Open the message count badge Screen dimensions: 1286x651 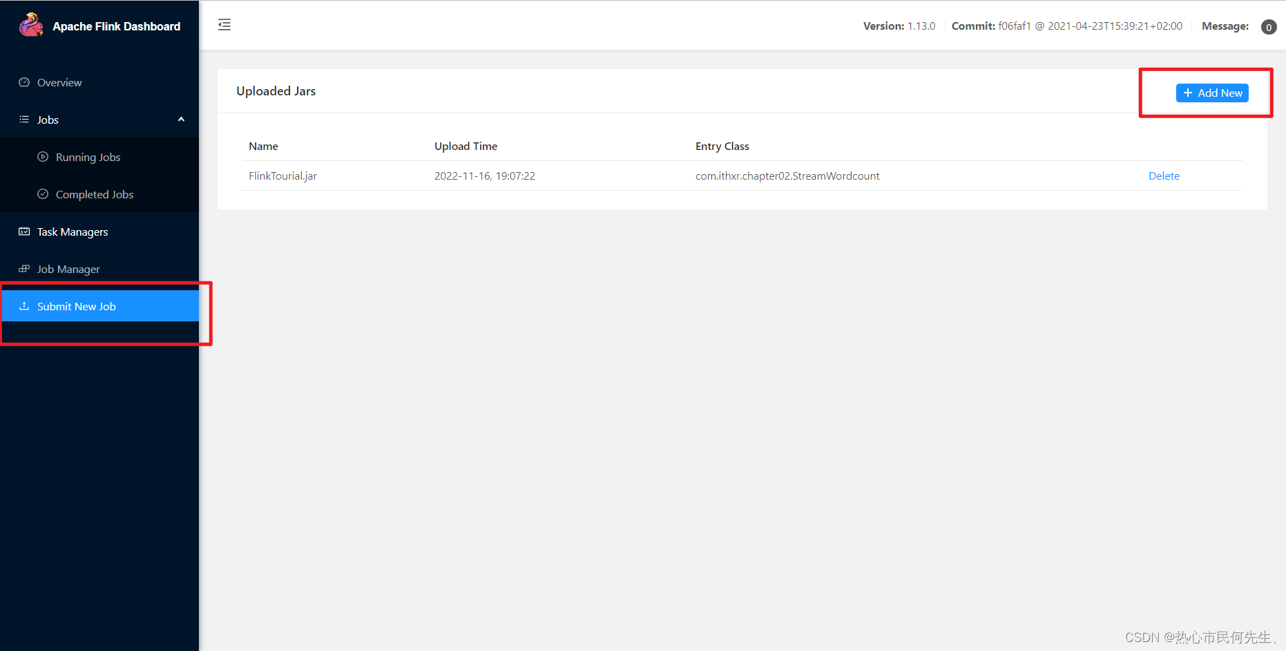(x=1269, y=27)
